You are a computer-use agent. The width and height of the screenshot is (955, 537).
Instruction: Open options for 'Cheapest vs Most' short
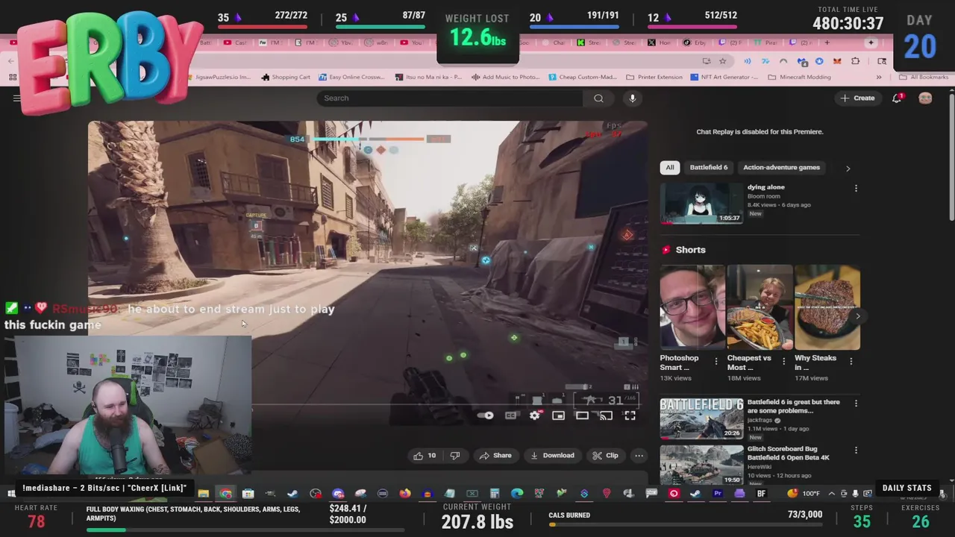point(783,361)
